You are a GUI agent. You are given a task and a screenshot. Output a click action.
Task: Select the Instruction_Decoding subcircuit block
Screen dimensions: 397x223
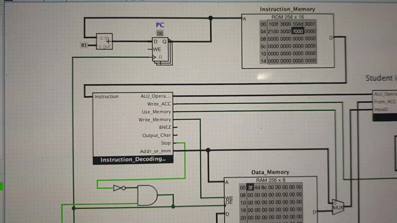point(133,128)
